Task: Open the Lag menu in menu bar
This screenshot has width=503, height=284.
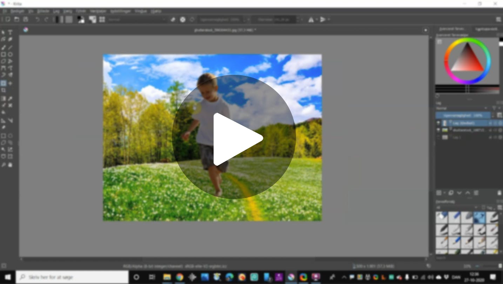Action: (56, 11)
